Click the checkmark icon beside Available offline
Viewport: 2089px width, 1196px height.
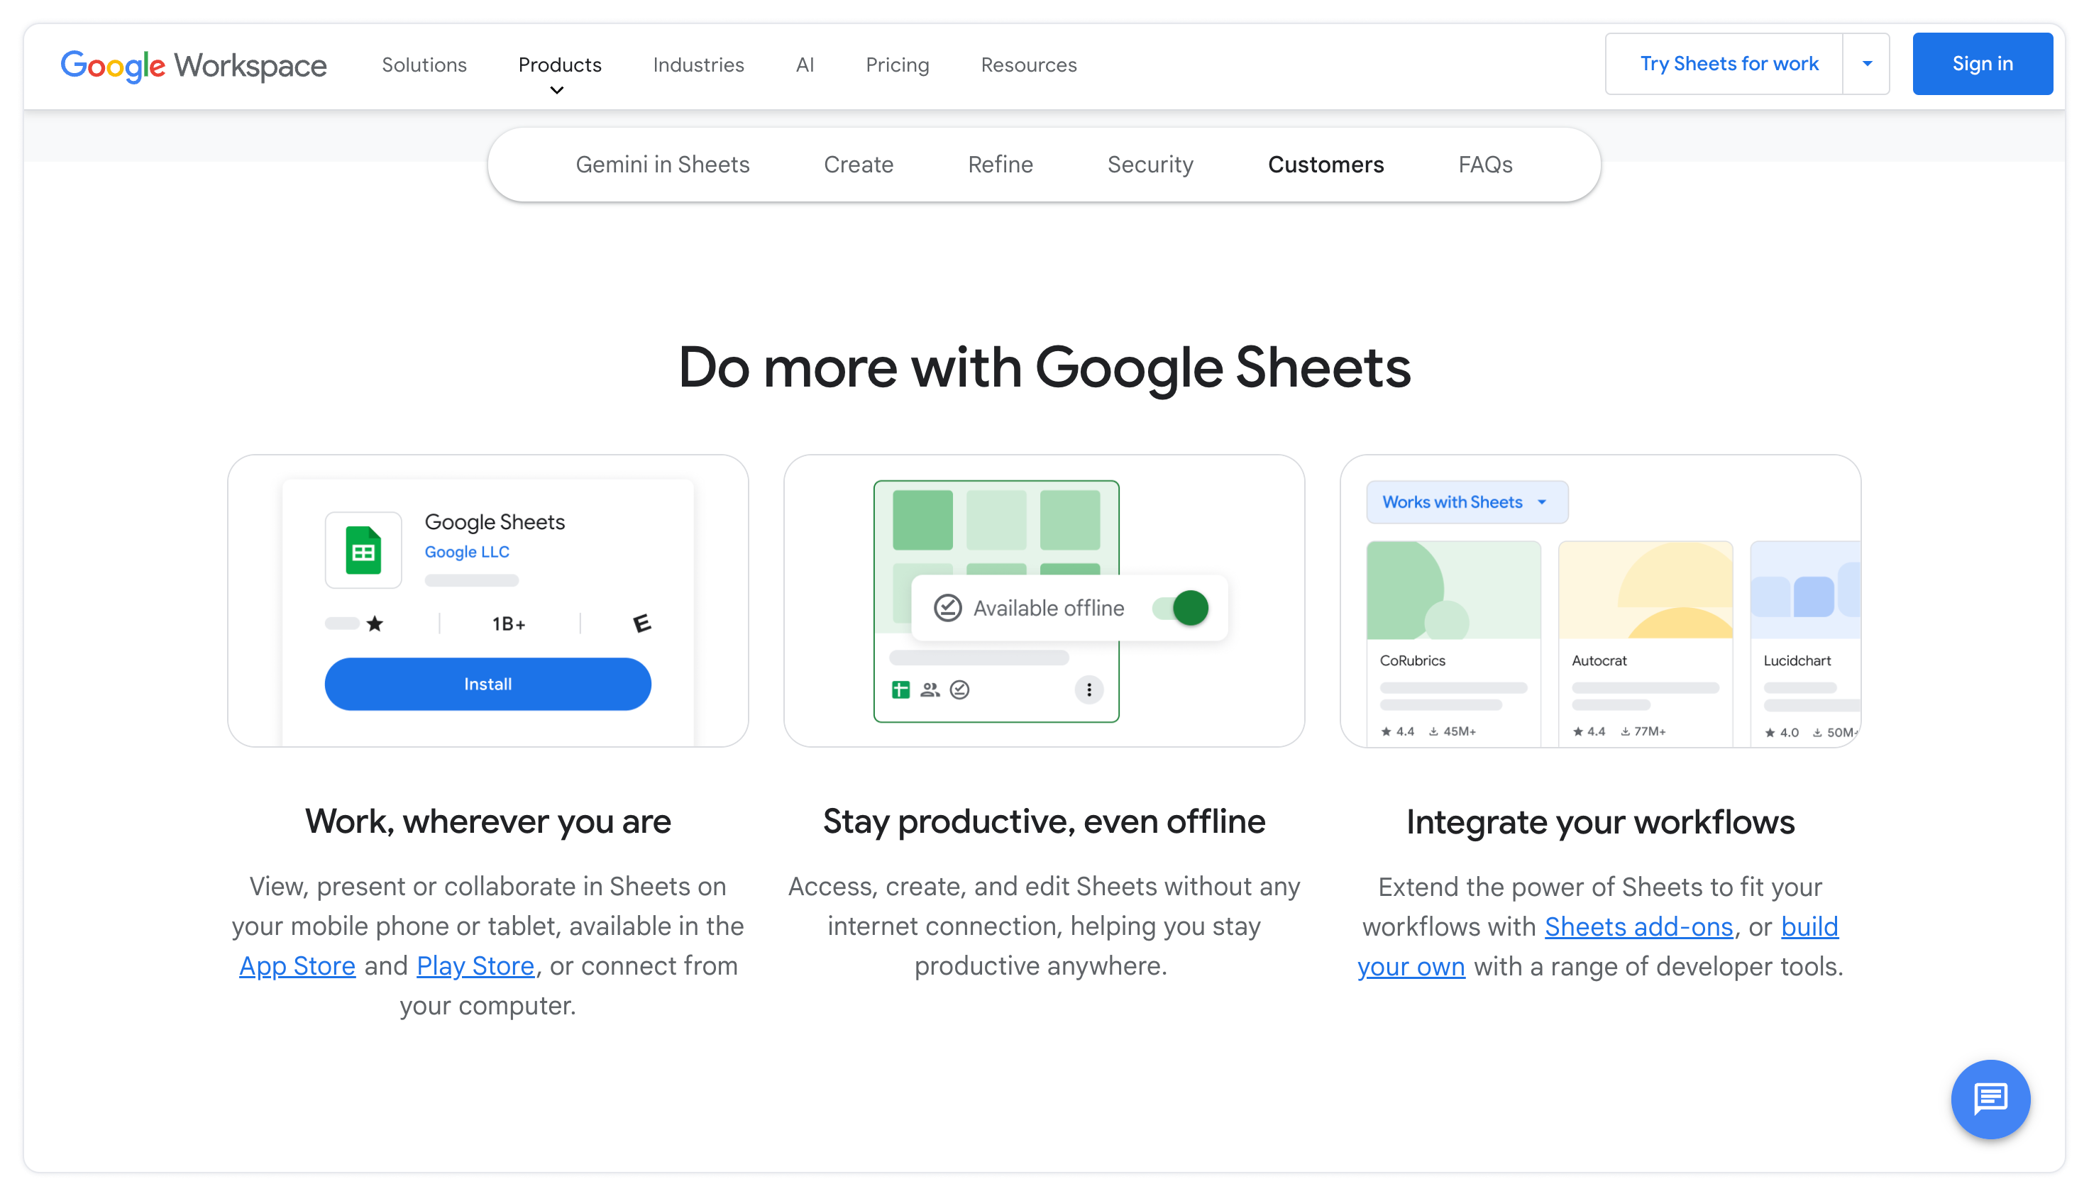(x=947, y=608)
